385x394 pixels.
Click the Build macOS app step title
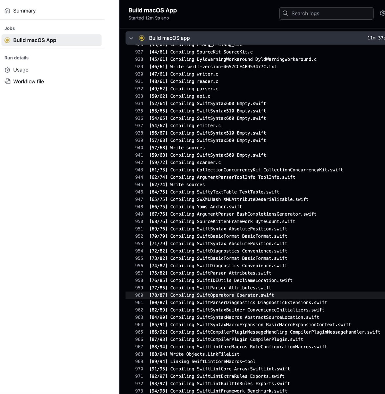pos(169,38)
